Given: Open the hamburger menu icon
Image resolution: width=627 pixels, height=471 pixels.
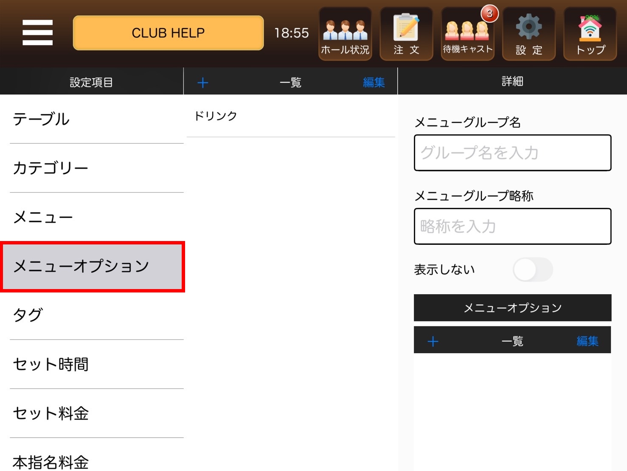Looking at the screenshot, I should tap(38, 33).
